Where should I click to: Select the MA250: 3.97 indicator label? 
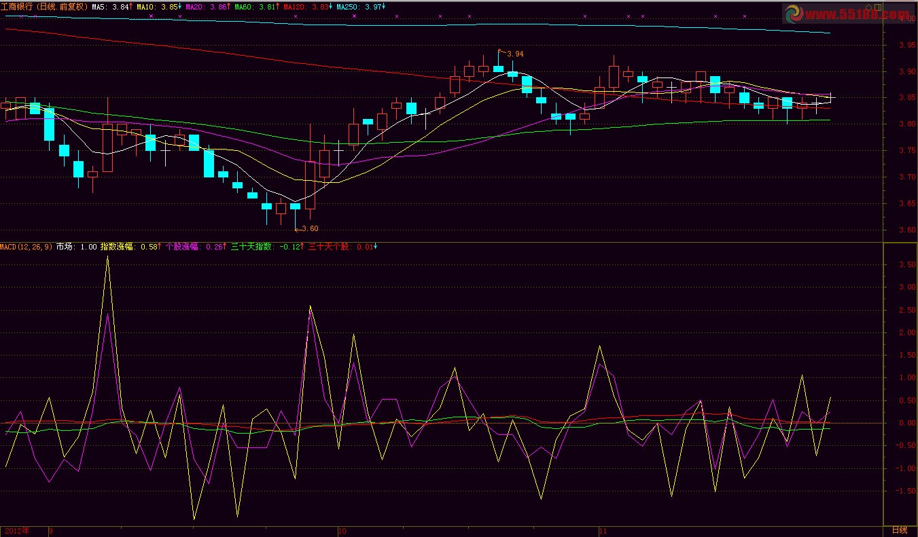tap(361, 6)
